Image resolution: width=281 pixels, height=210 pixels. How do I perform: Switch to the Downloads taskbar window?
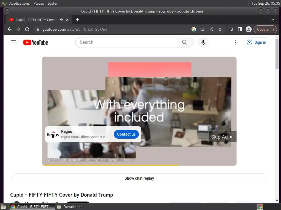70,207
